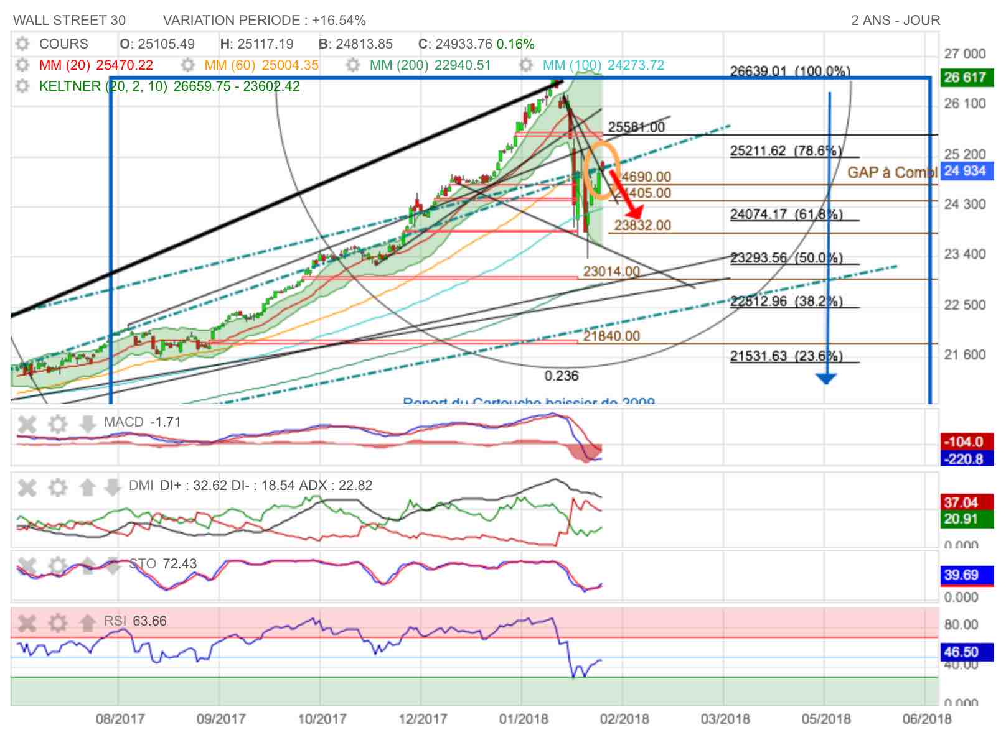Open the MM (20) settings gear
This screenshot has width=1006, height=730.
(22, 65)
